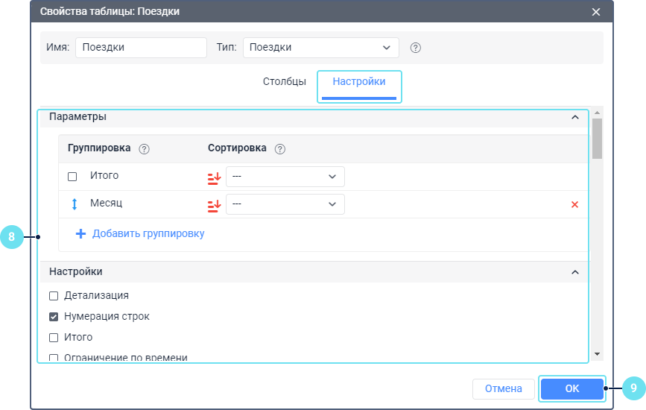Click the Имя input field
Screen dimensions: 646x410
pyautogui.click(x=141, y=48)
